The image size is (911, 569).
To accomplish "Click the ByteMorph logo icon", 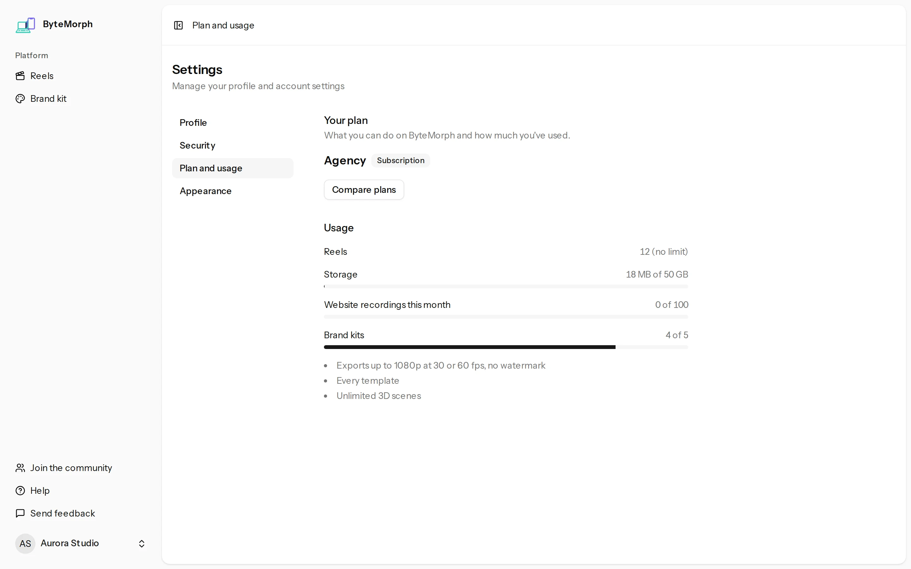I will (25, 25).
